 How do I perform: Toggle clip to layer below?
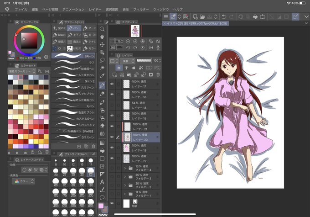pyautogui.click(x=119, y=68)
